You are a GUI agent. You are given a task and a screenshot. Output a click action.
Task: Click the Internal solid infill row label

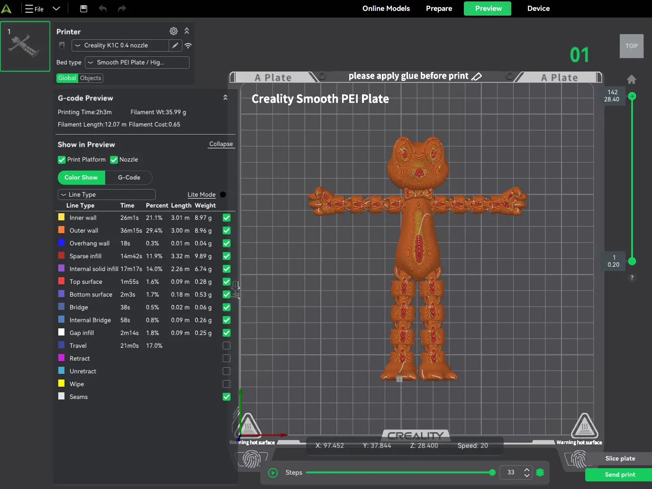click(x=94, y=269)
